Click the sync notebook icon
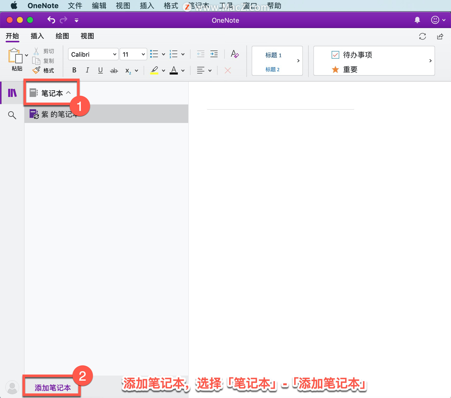 [422, 36]
